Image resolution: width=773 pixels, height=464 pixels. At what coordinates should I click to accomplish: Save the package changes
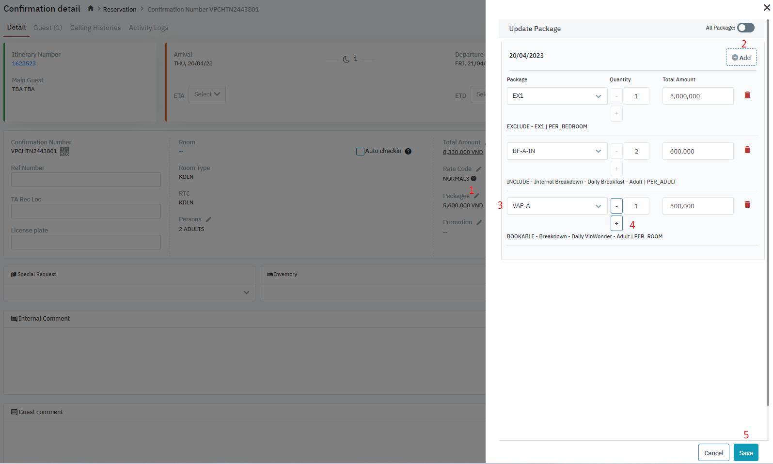tap(745, 453)
